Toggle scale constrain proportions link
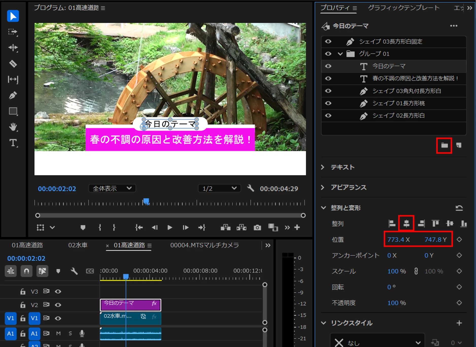 click(x=416, y=271)
